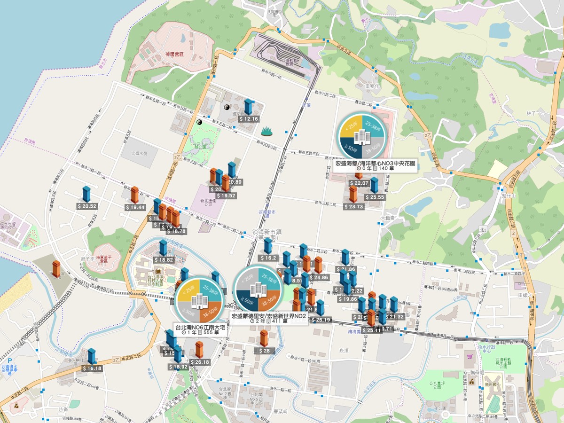The width and height of the screenshot is (564, 423).
Task: Click the $ 22.07 price label
Action: point(360,183)
